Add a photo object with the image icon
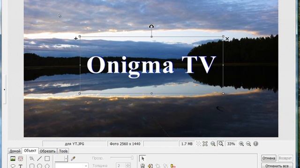This screenshot has height=168, width=300. [x=13, y=158]
